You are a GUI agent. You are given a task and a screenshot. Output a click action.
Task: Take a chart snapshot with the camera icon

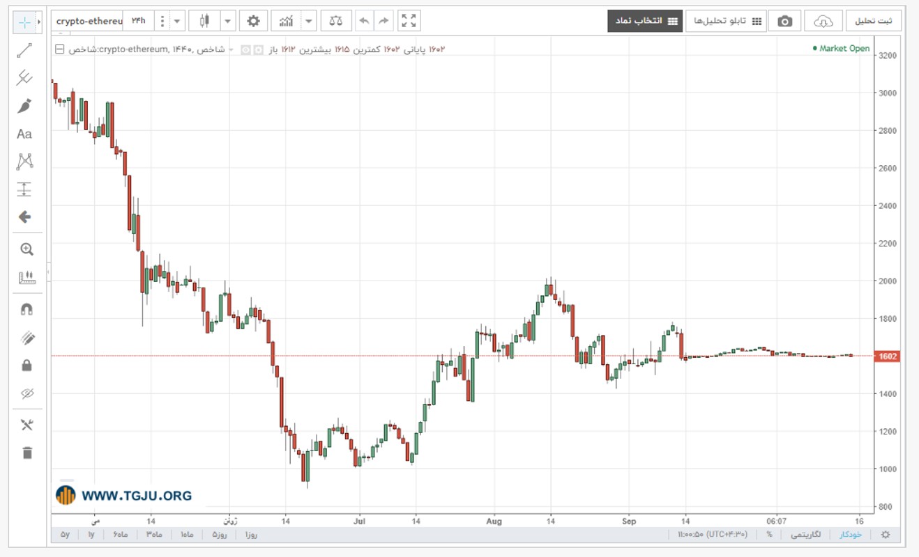(785, 22)
